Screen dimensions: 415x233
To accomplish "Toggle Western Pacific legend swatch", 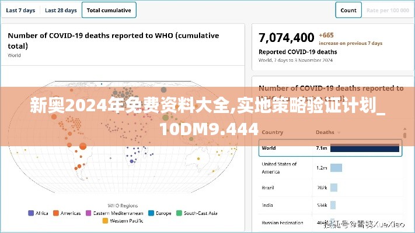I will (105, 221).
